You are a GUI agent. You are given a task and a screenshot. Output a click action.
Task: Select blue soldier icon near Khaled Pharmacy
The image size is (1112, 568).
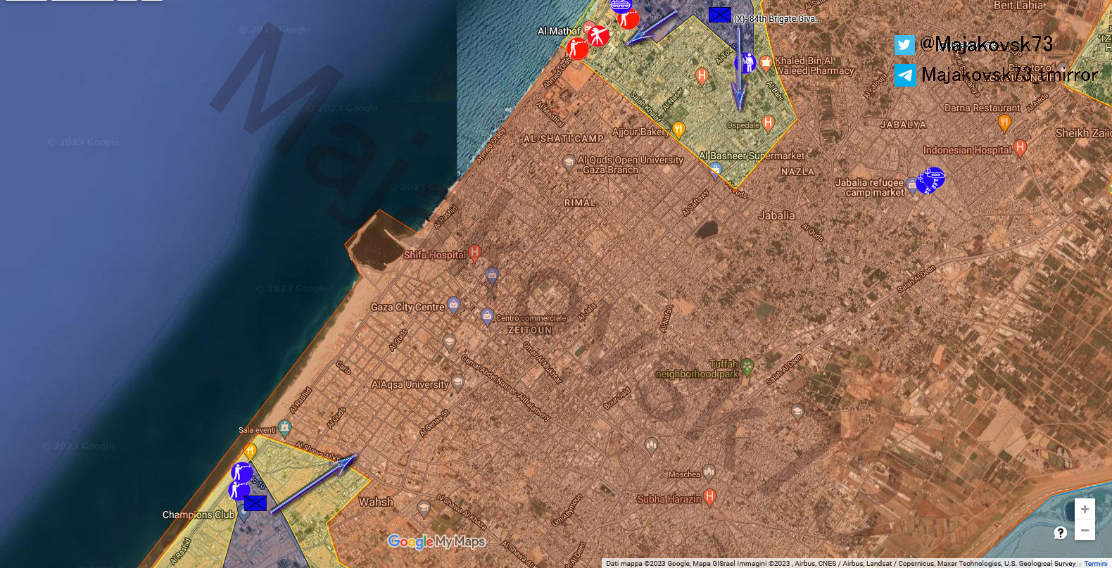745,63
